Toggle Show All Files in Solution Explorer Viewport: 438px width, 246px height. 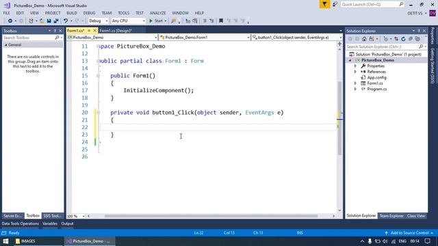pyautogui.click(x=417, y=39)
